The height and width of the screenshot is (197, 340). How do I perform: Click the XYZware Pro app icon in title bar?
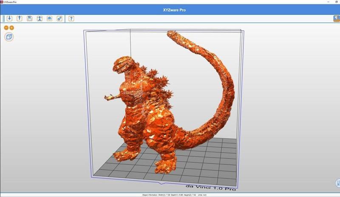(x=2, y=2)
